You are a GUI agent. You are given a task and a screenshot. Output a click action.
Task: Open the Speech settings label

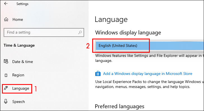click(x=18, y=102)
